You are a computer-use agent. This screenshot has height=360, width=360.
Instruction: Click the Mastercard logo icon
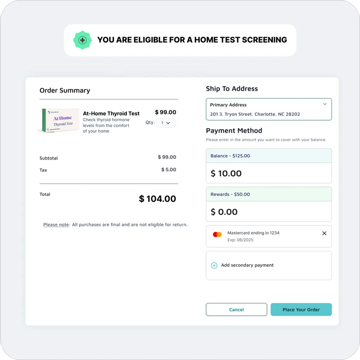(x=217, y=234)
